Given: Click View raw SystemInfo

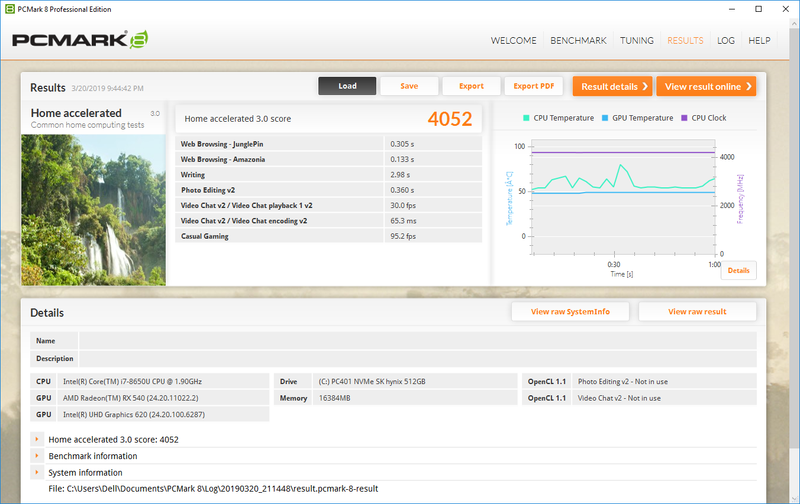Looking at the screenshot, I should 570,311.
